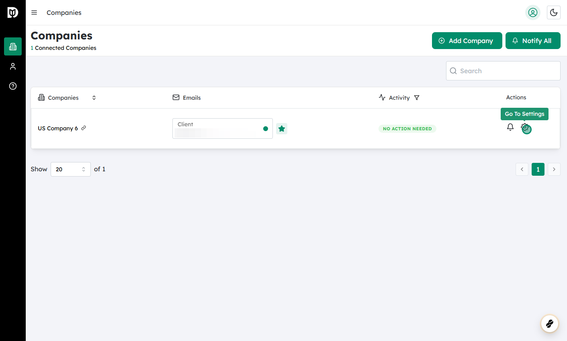
Task: Click the Emails column header
Action: click(186, 97)
